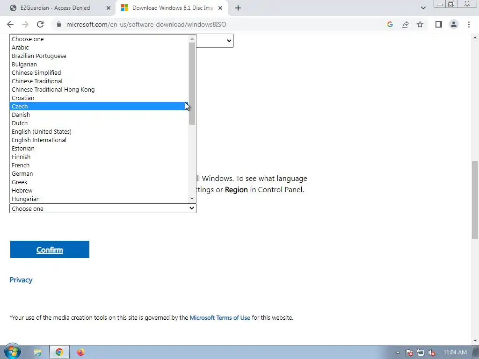The height and width of the screenshot is (359, 479).
Task: Open the network status tray icon
Action: tap(421, 352)
